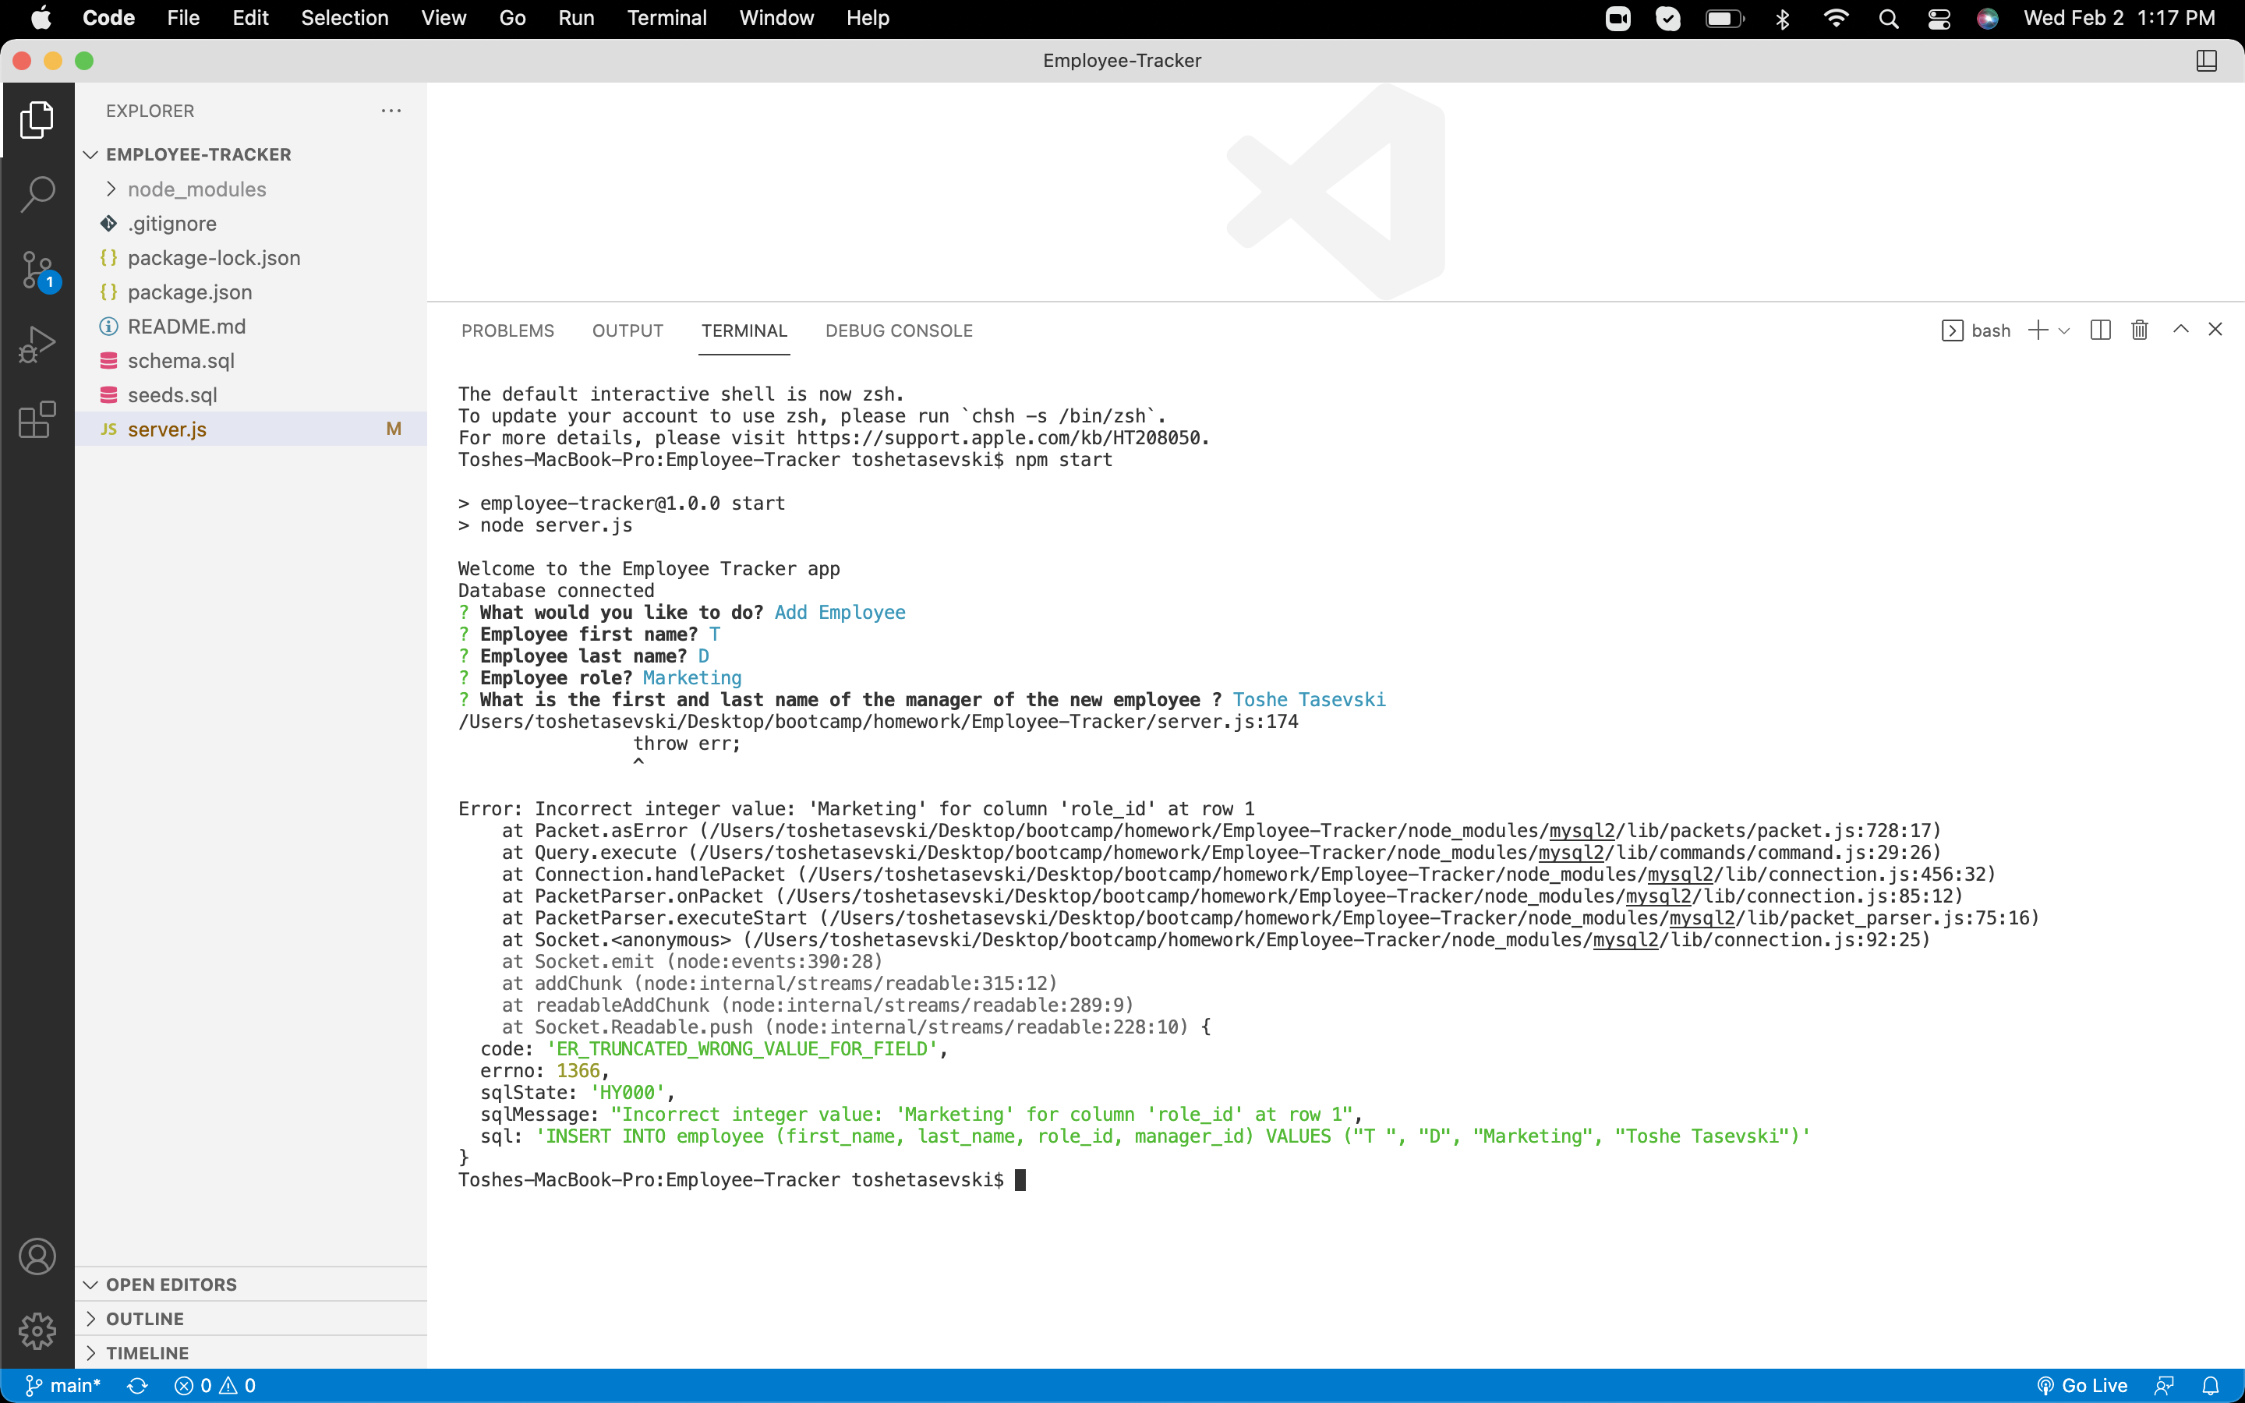This screenshot has width=2245, height=1403.
Task: Collapse the EMPLOYEE-TRACKER section
Action: tap(90, 154)
